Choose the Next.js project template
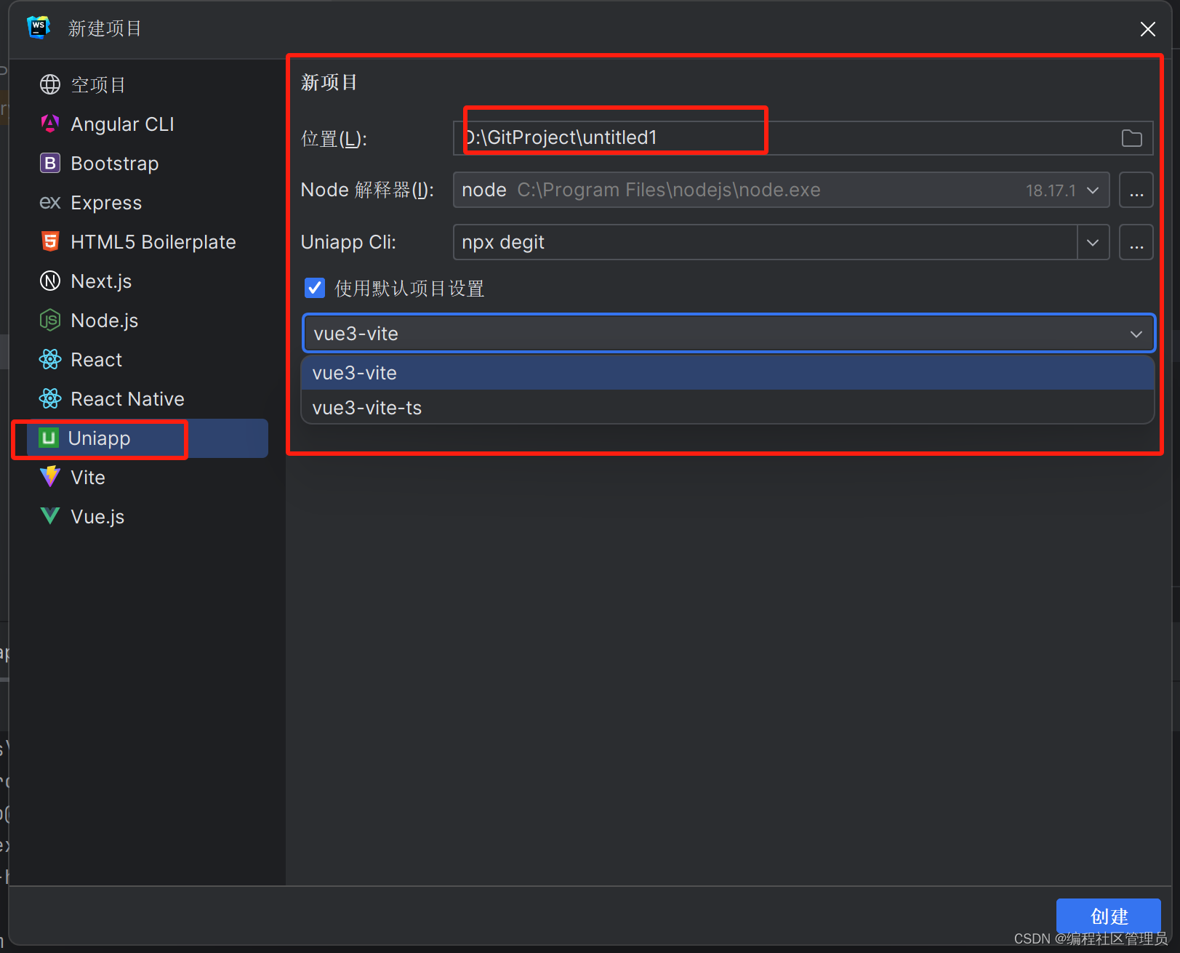This screenshot has height=953, width=1180. click(101, 281)
